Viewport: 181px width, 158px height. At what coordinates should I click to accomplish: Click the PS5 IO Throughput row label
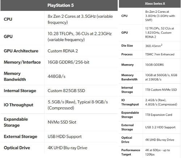pos(18,105)
